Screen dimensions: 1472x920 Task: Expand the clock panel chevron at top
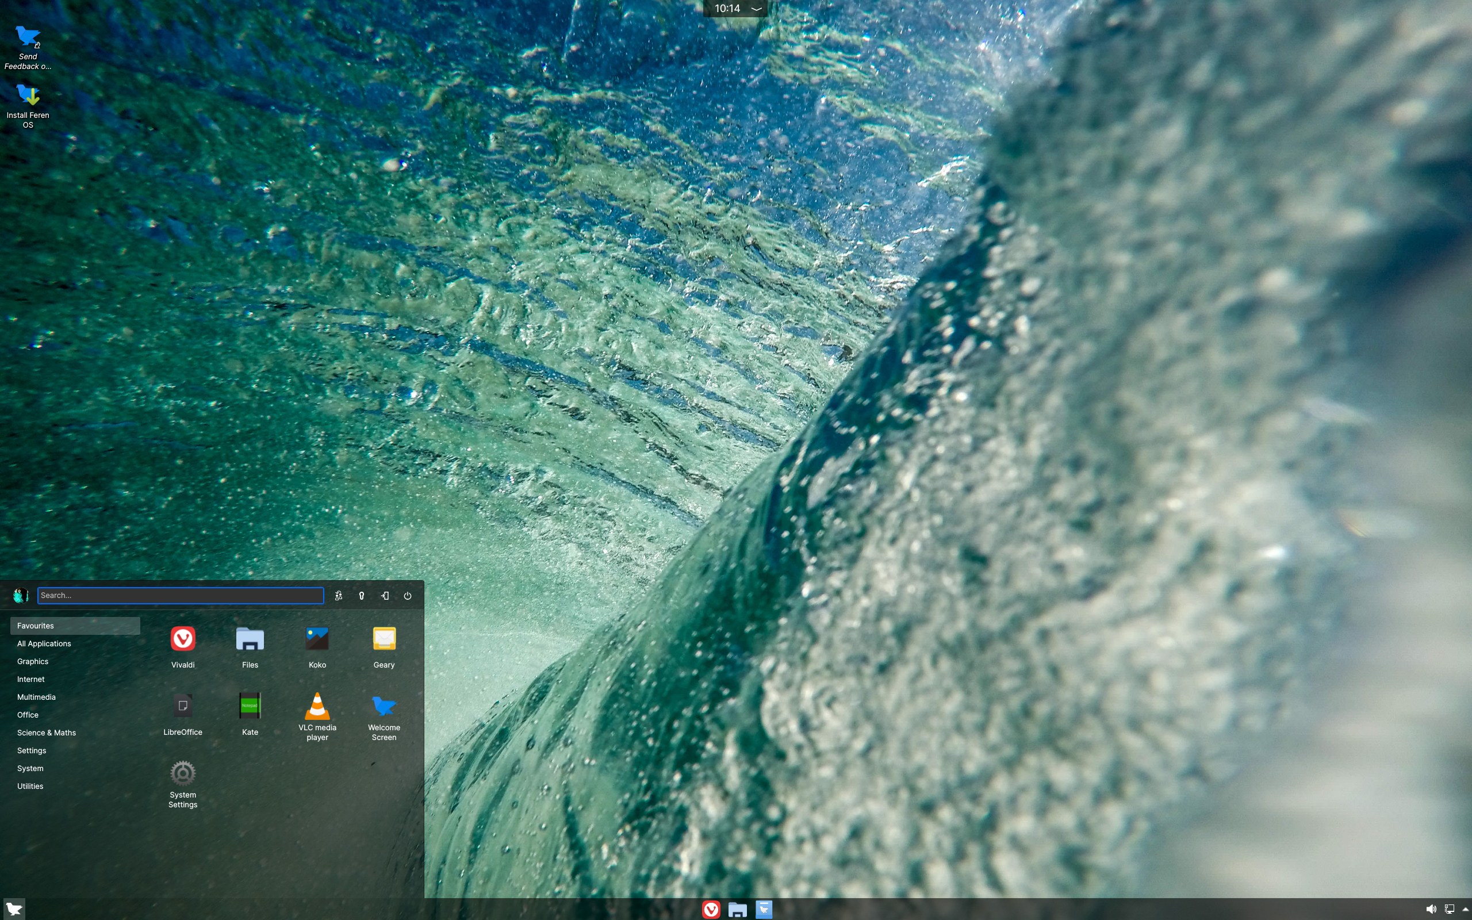(x=756, y=9)
